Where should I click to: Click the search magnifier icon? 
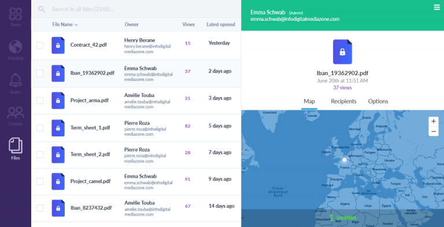point(42,9)
